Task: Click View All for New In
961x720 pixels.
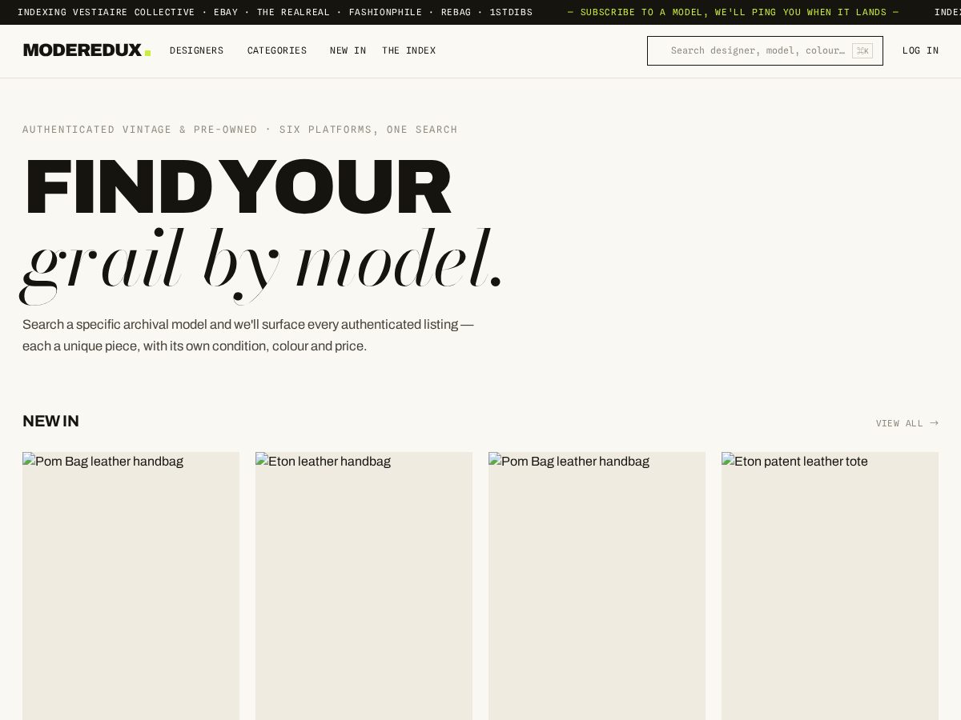Action: (907, 423)
